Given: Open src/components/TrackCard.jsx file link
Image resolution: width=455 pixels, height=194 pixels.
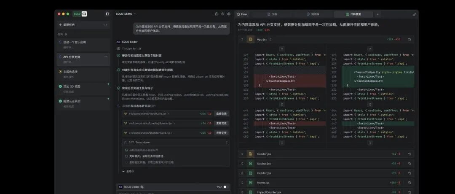Looking at the screenshot, I should 148,113.
